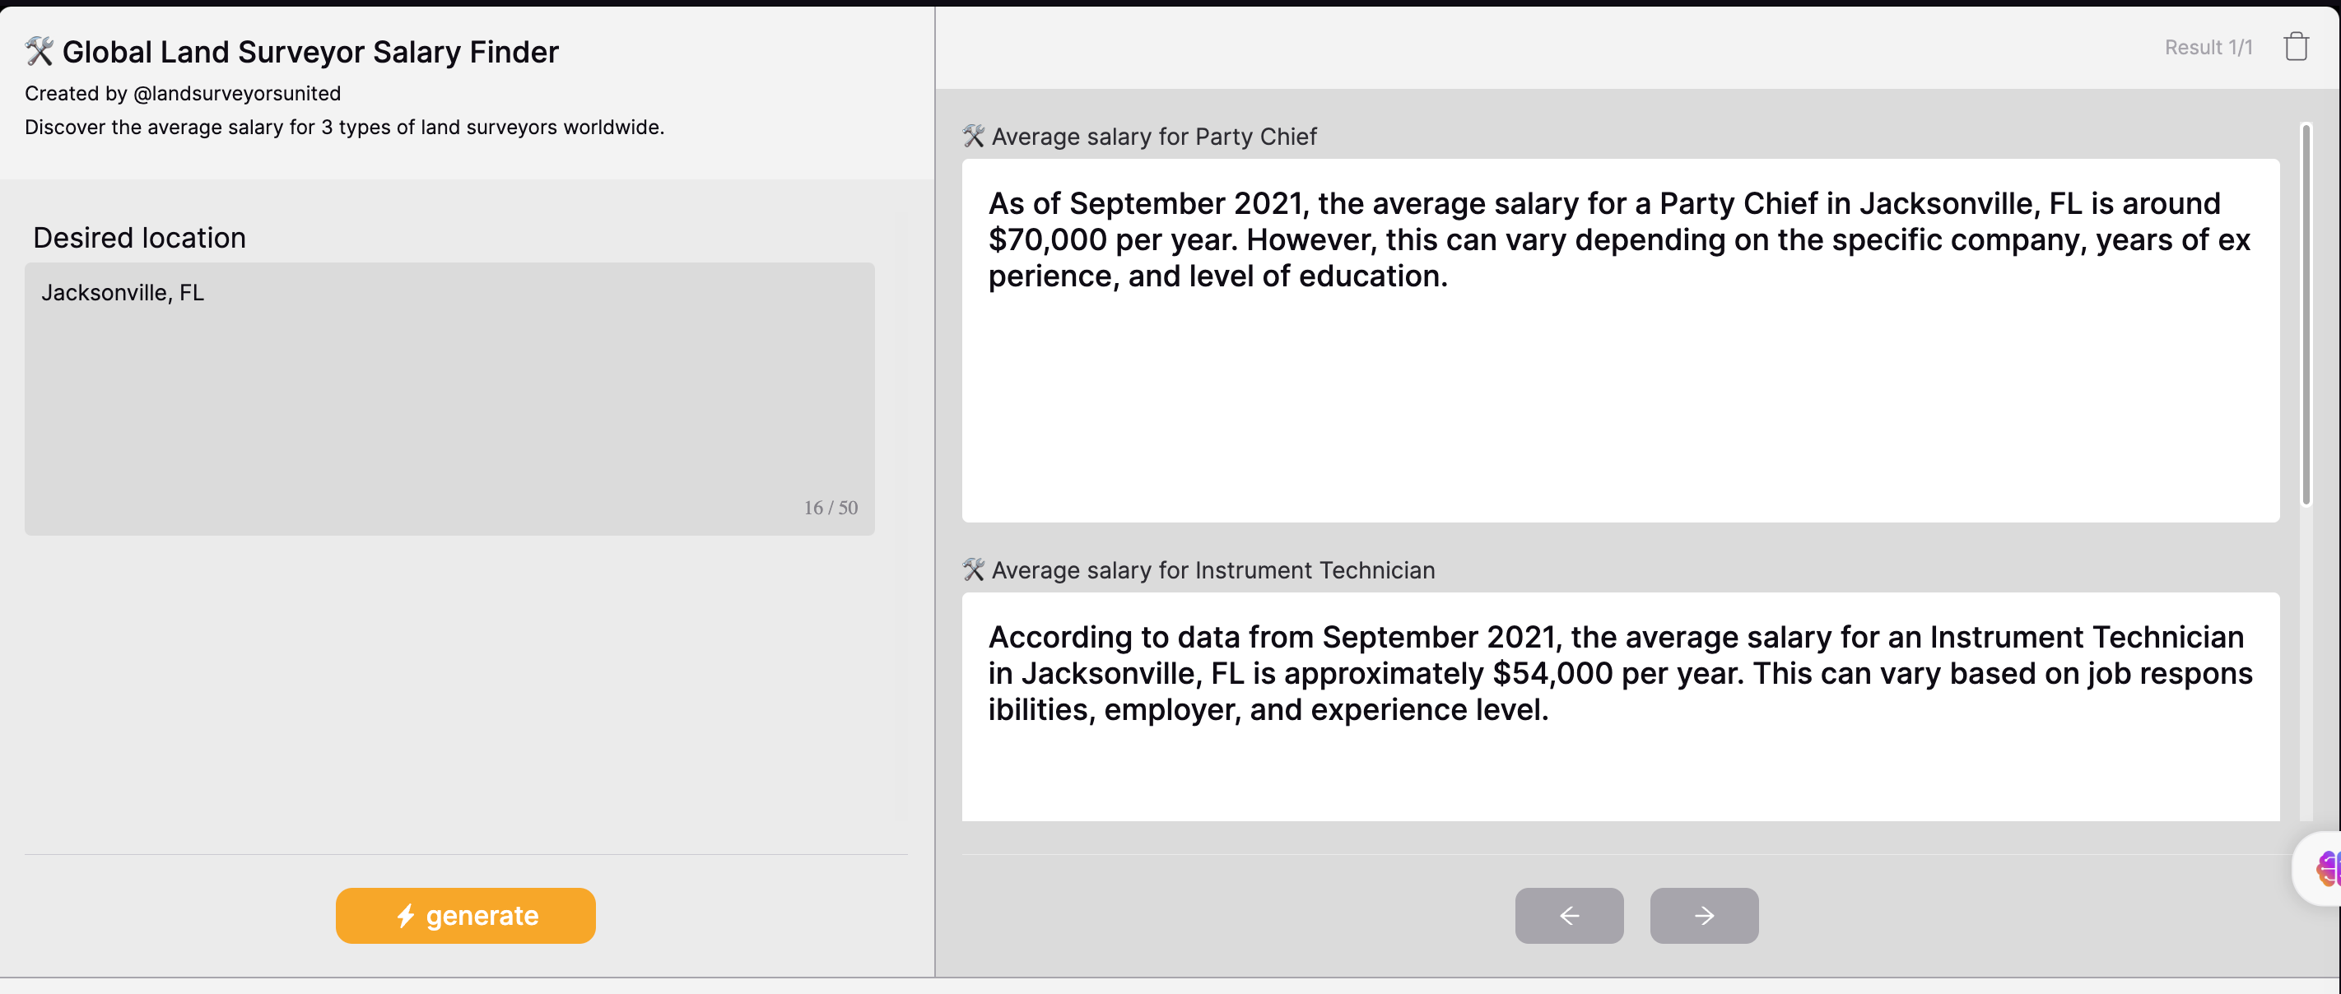
Task: Click the Average salary for Party Chief heading
Action: pyautogui.click(x=1153, y=137)
